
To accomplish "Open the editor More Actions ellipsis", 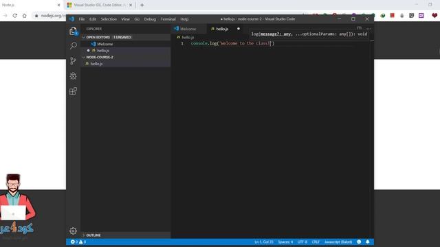I will point(368,28).
